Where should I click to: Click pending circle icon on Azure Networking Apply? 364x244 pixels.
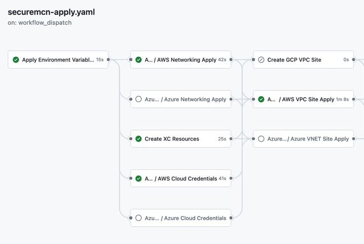point(138,99)
